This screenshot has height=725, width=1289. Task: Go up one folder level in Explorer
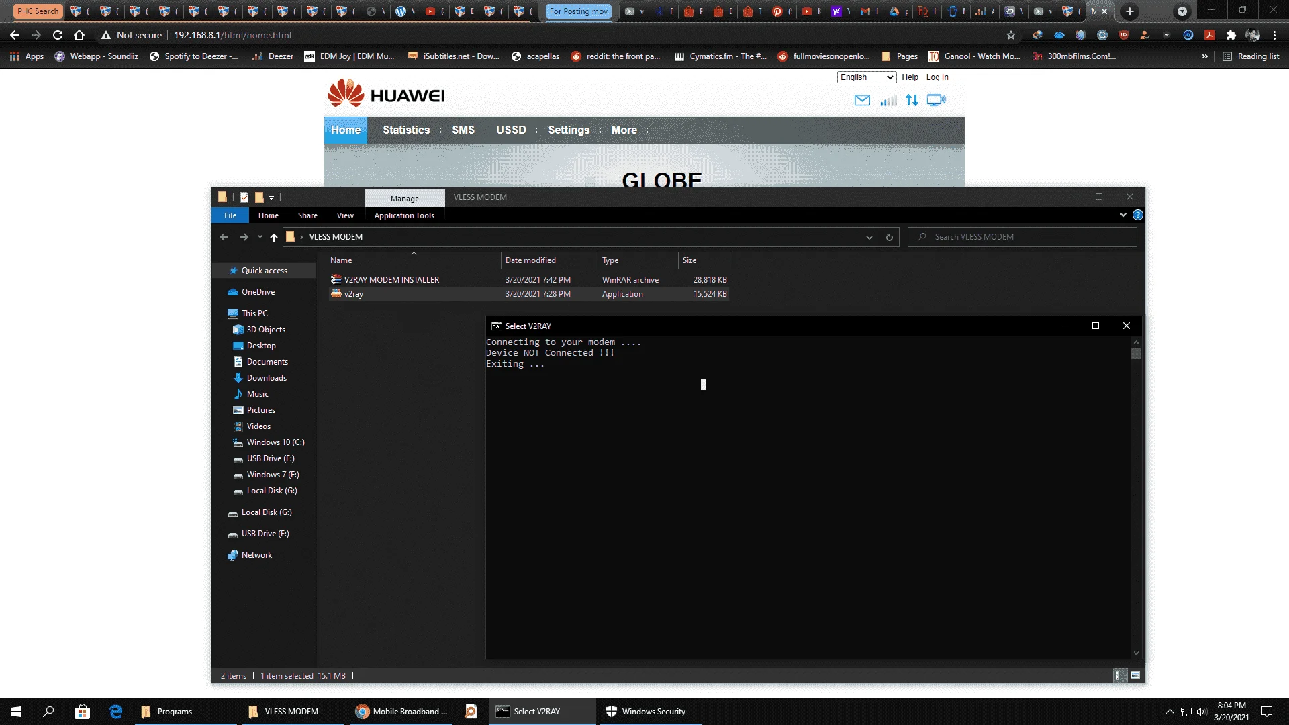click(x=274, y=237)
